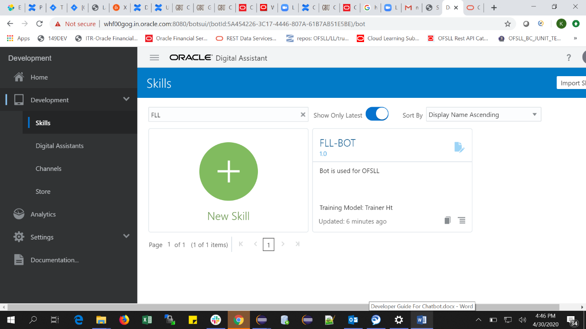The width and height of the screenshot is (586, 329).
Task: Open the OFSLL Rest API Cat bookmark
Action: (x=458, y=39)
